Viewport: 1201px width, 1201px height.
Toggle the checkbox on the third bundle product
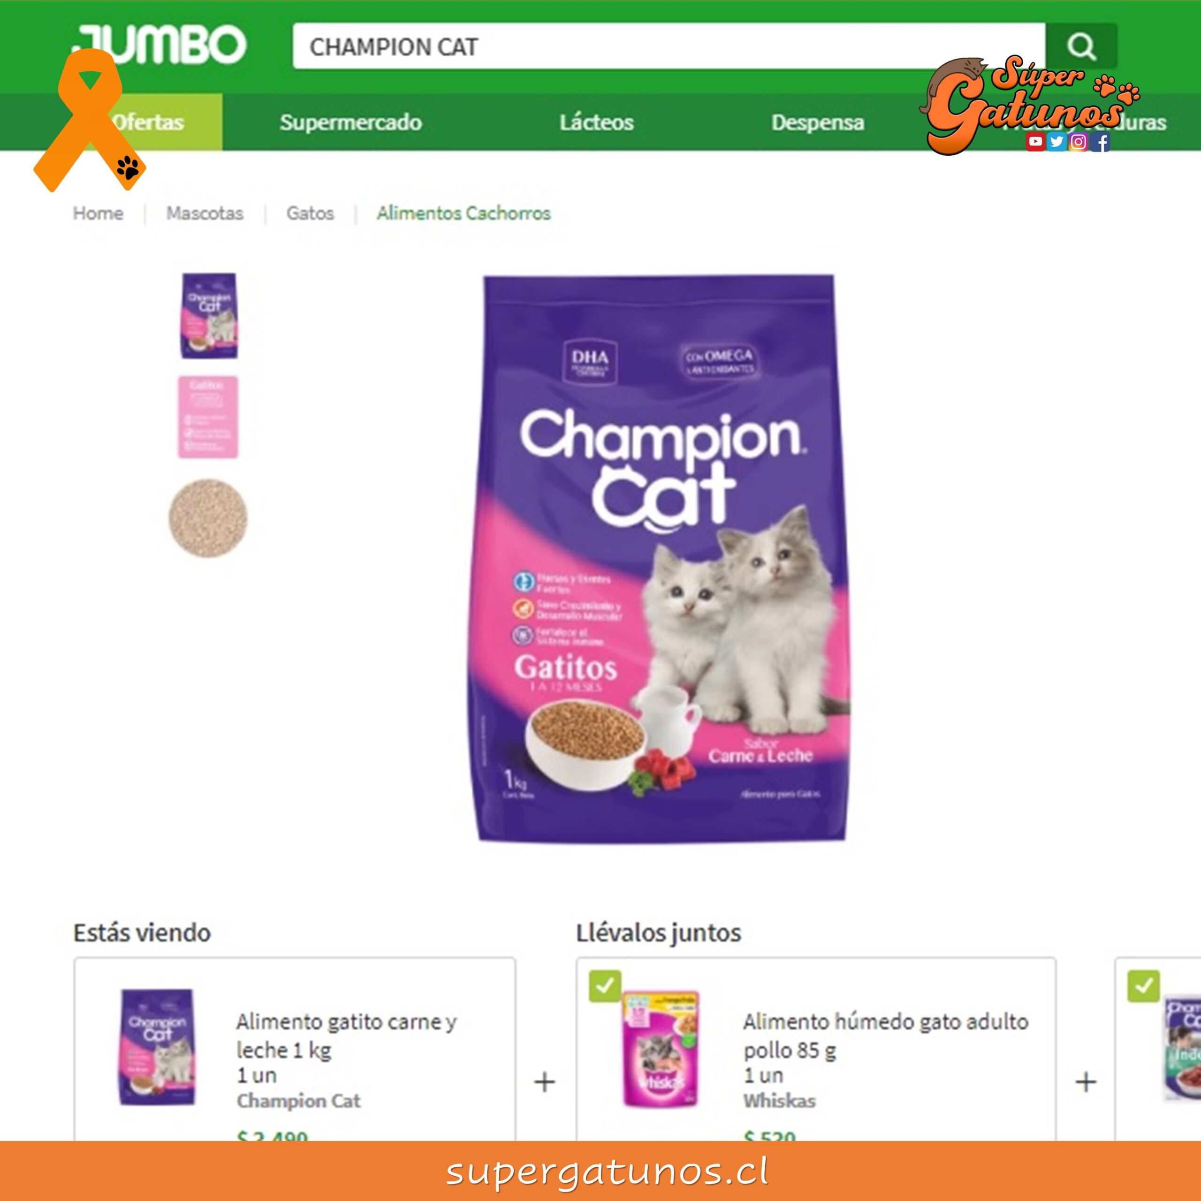tap(1144, 985)
